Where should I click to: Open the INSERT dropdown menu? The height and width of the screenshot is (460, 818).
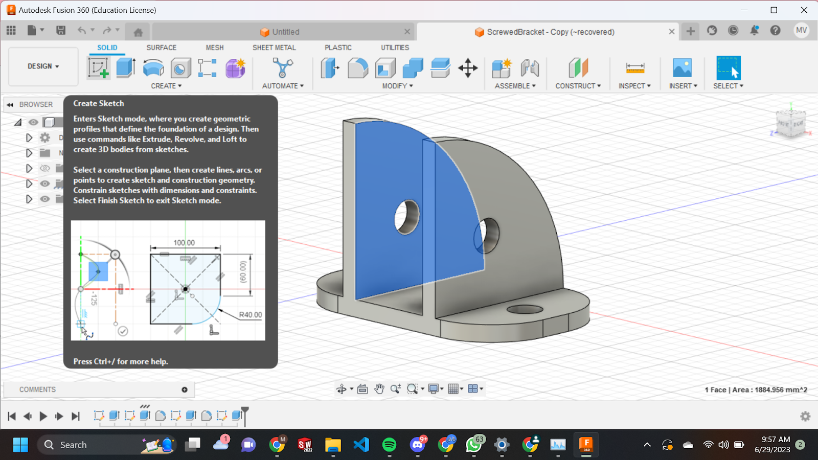(x=683, y=86)
